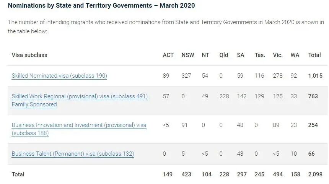Select the Vic. column header
The image size is (329, 184).
coord(278,55)
